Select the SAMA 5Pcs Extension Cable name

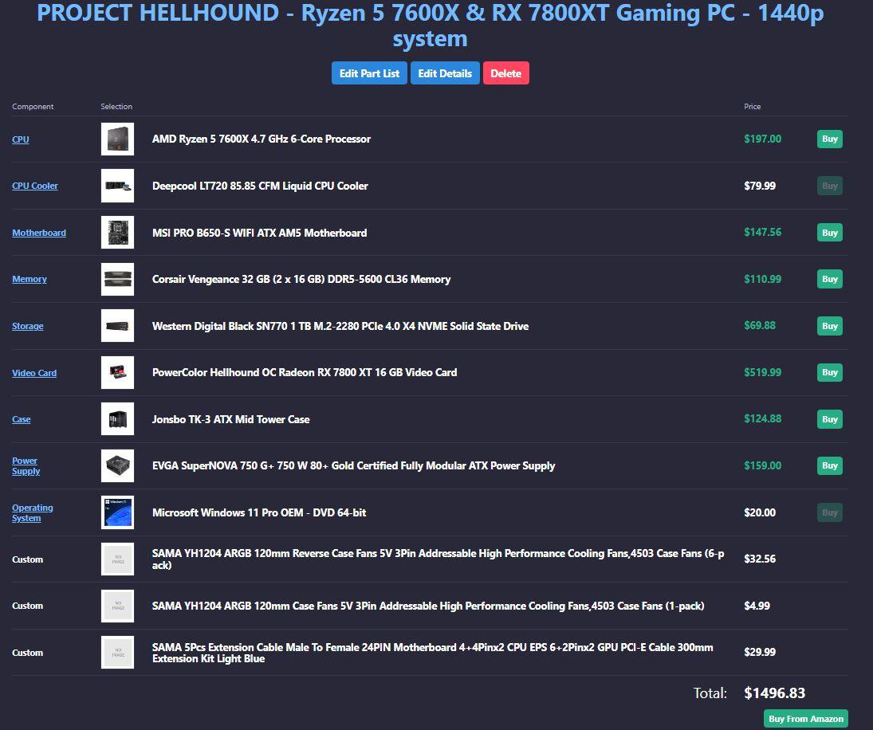[x=433, y=653]
